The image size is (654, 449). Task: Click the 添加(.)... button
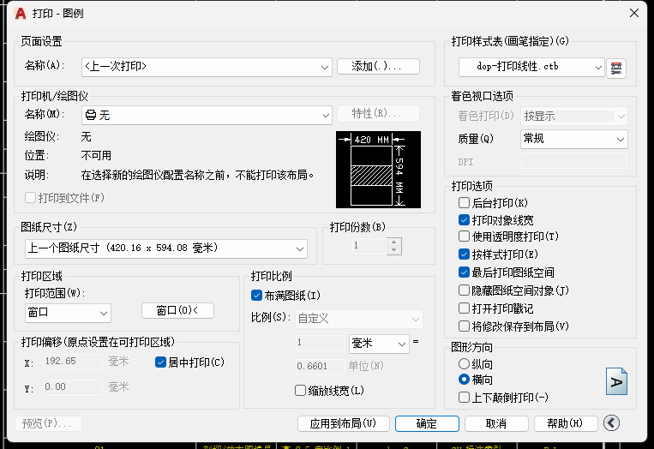point(378,66)
